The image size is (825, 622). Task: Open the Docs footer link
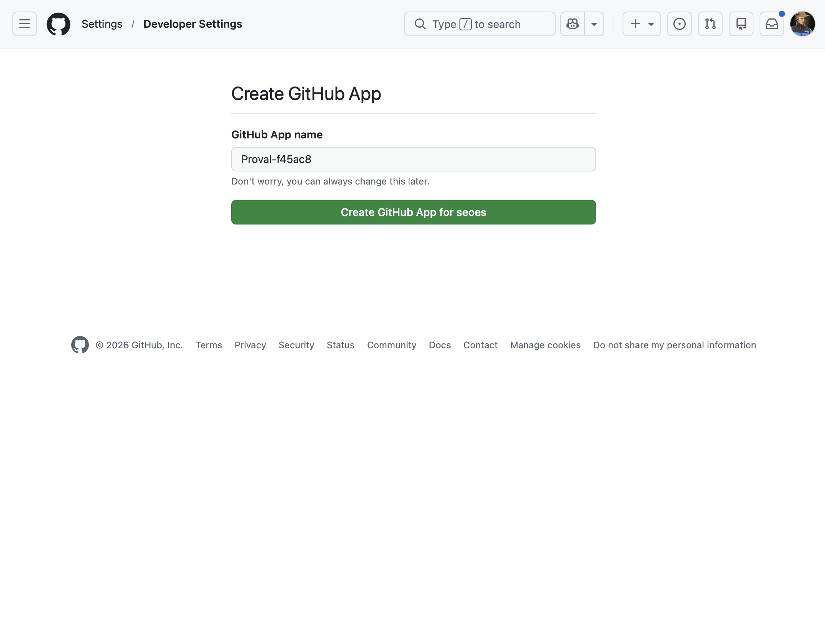coord(440,345)
